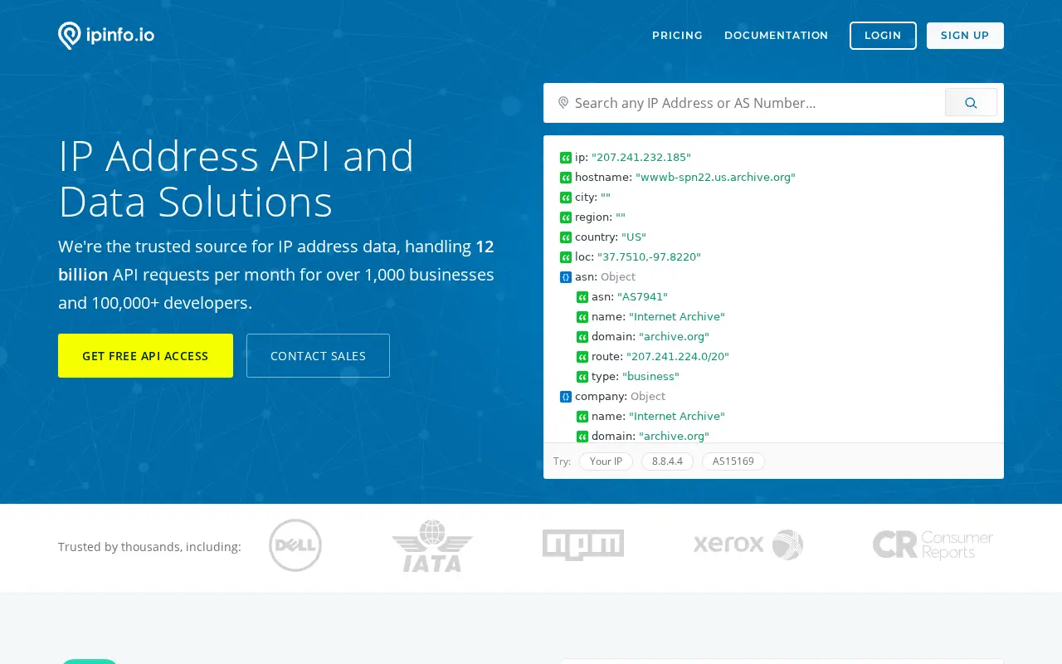Try the 8.8.4.4 example
The height and width of the screenshot is (664, 1062).
667,461
